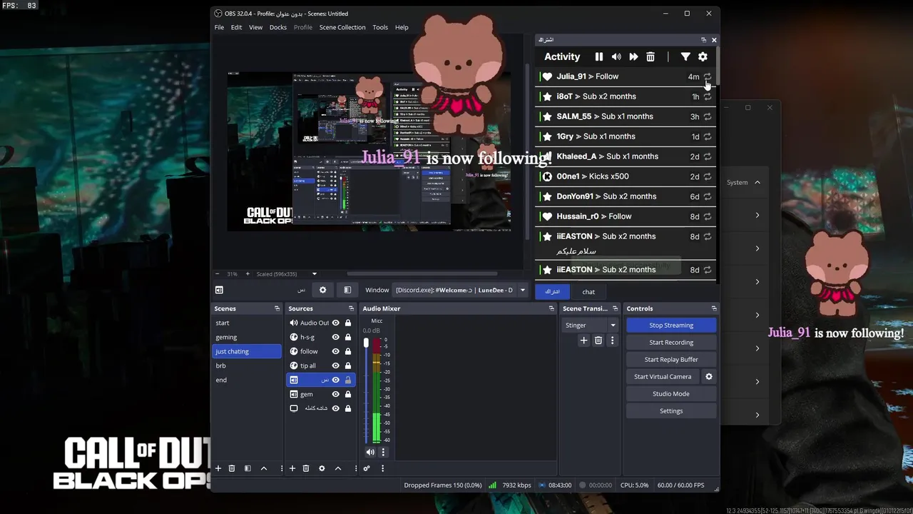
Task: Move the selected source up
Action: 338,468
